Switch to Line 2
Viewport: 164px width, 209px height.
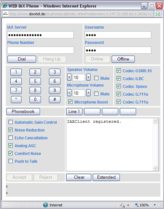[x=92, y=112]
